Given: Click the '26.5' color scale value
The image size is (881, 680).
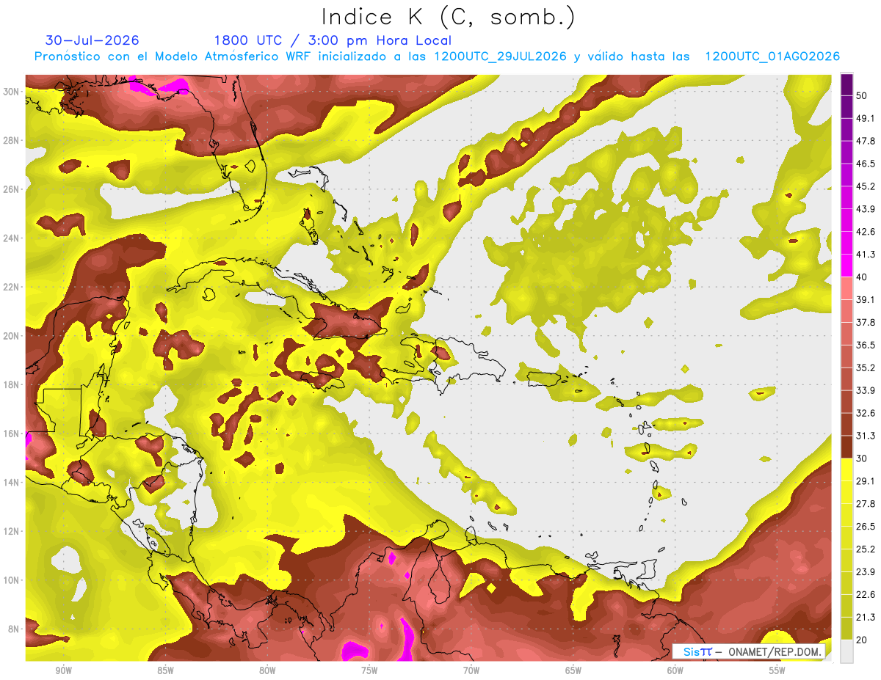Looking at the screenshot, I should [x=866, y=527].
